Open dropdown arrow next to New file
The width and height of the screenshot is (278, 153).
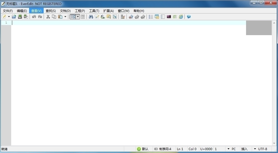tap(9, 17)
